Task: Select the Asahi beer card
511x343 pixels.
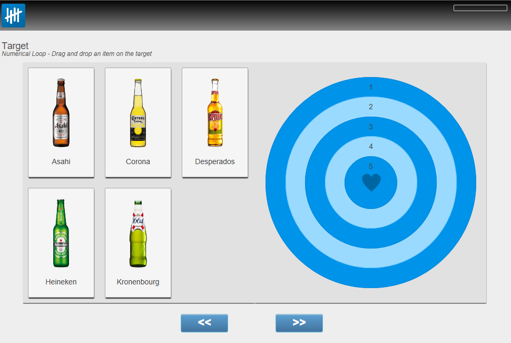Action: [x=61, y=123]
